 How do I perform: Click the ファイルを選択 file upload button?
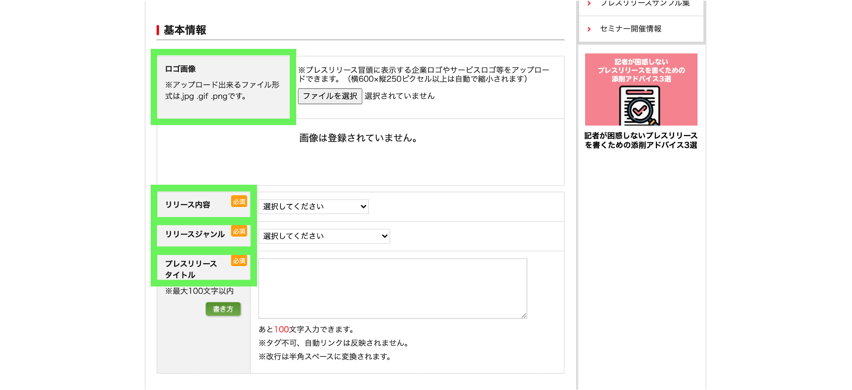pos(330,96)
